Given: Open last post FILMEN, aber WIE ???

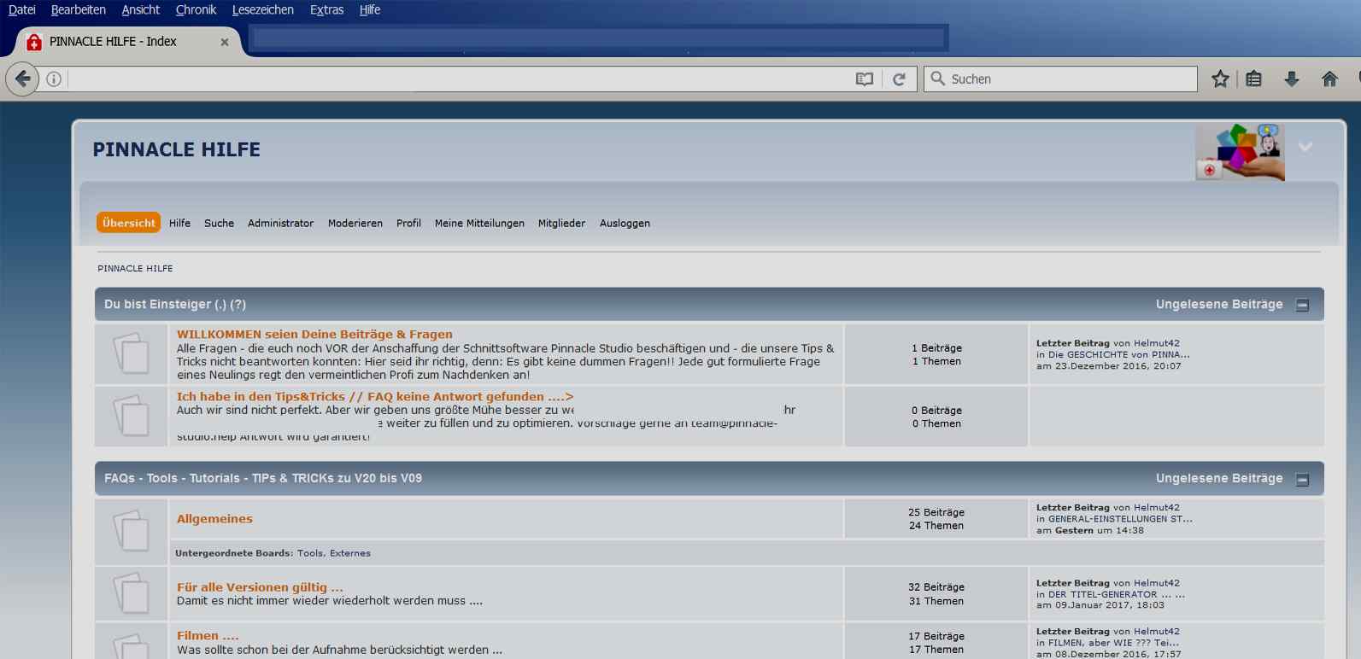Looking at the screenshot, I should pyautogui.click(x=1113, y=643).
